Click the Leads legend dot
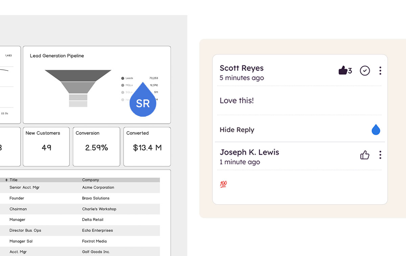 (x=122, y=78)
